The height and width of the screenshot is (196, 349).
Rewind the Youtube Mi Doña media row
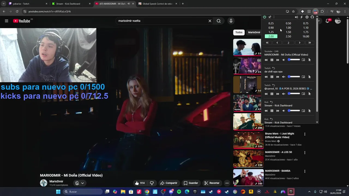coord(266,60)
